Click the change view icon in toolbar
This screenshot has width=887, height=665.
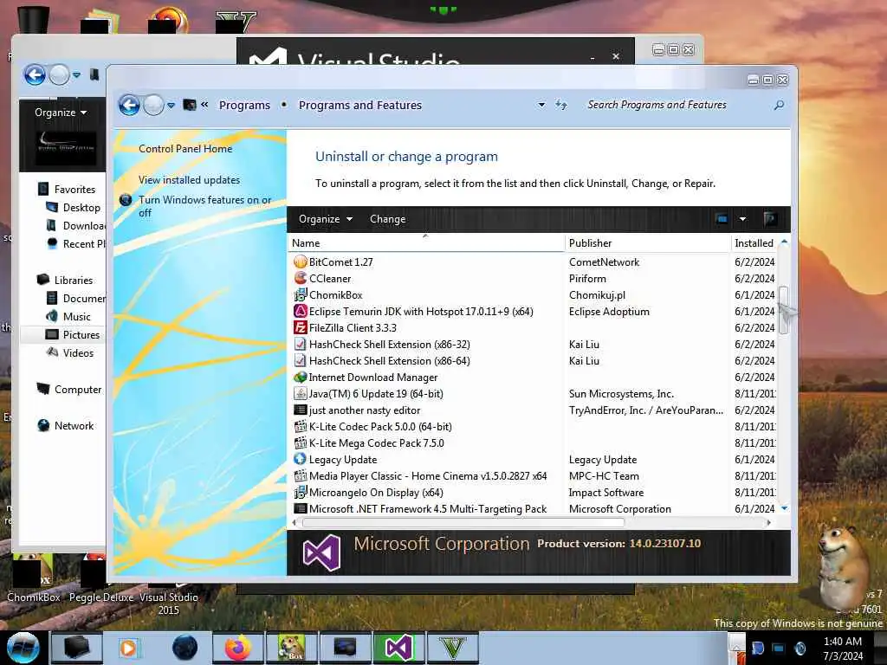pos(722,219)
